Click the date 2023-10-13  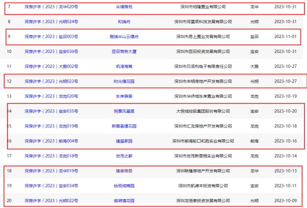point(285,171)
